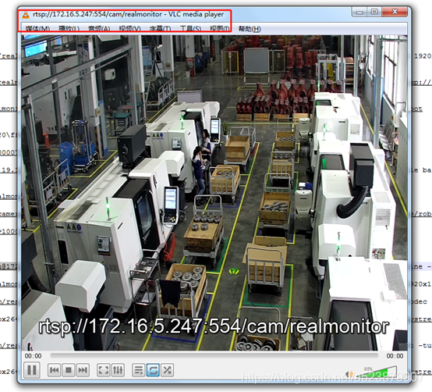Click the next media button
The image size is (432, 392).
tap(83, 370)
